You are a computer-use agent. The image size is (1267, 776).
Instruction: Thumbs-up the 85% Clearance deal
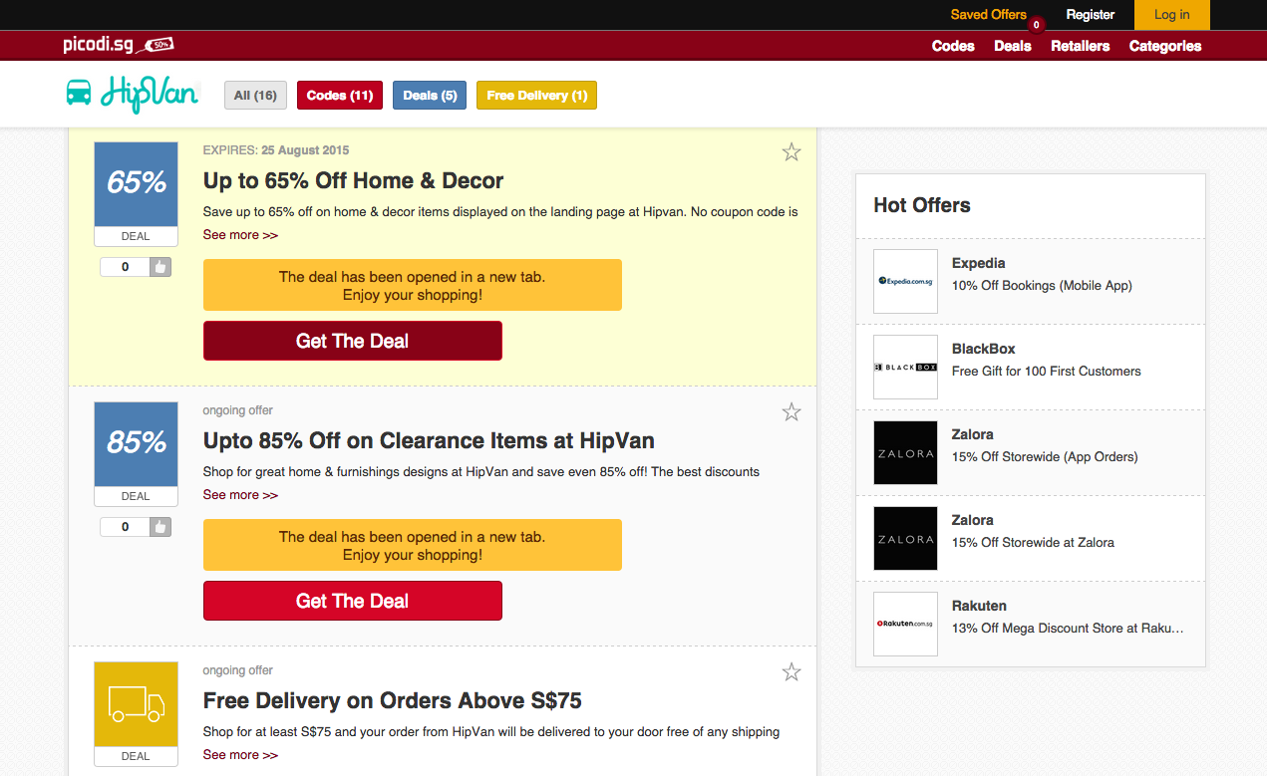(x=160, y=527)
